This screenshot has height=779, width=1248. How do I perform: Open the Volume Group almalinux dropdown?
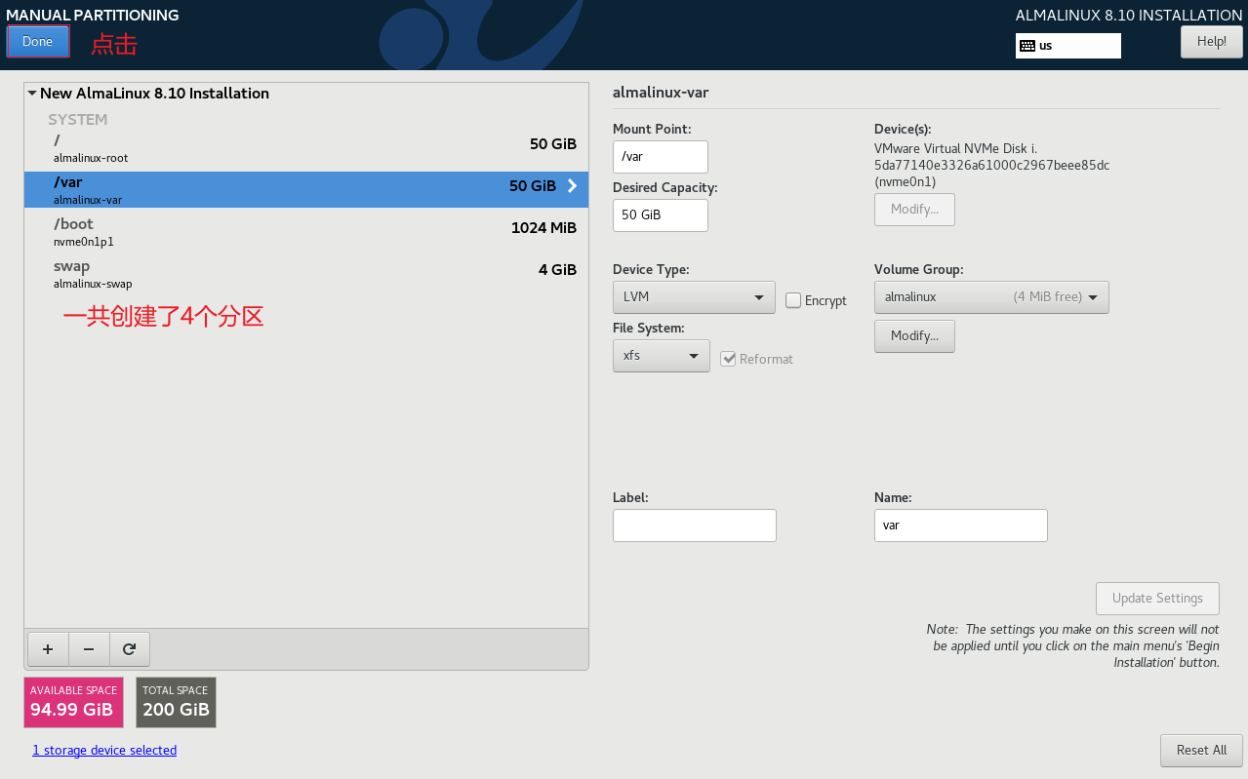(991, 297)
